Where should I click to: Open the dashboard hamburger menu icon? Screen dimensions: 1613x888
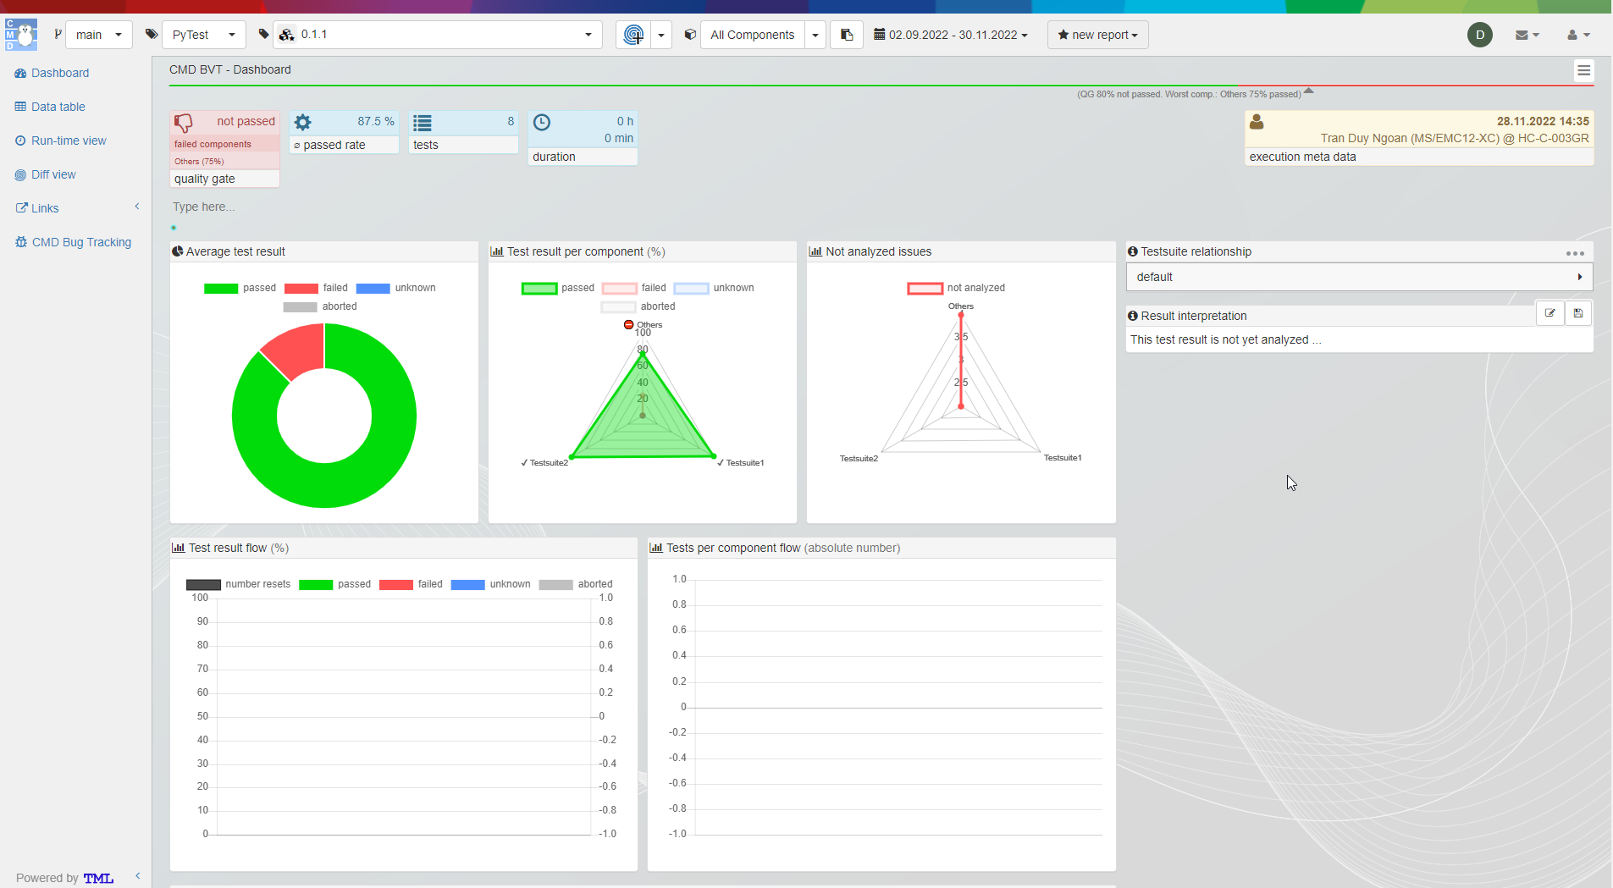(1584, 71)
